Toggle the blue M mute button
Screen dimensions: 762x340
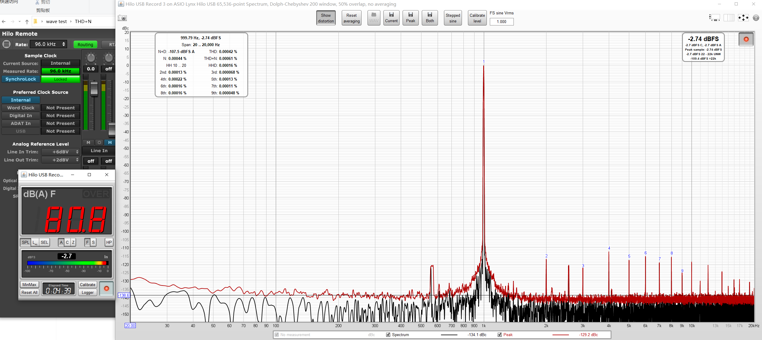(110, 143)
